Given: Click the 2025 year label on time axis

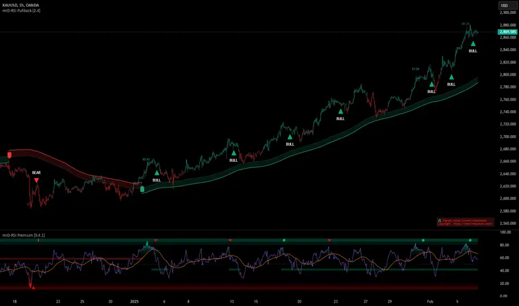Looking at the screenshot, I should tap(134, 302).
